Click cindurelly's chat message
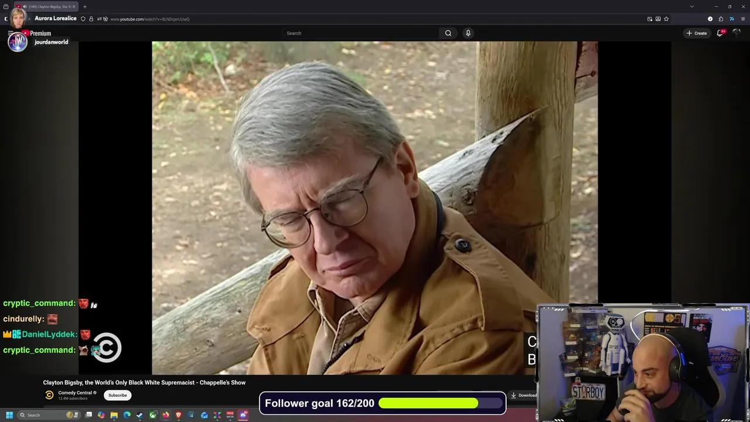Image resolution: width=750 pixels, height=422 pixels. click(x=30, y=319)
